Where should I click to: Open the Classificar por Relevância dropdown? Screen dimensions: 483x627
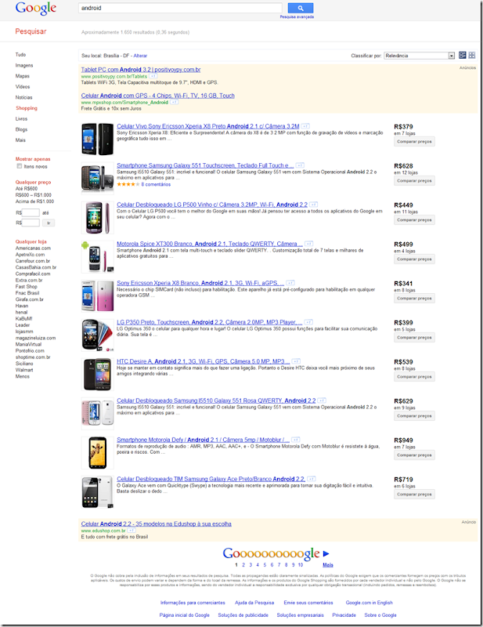tap(419, 56)
